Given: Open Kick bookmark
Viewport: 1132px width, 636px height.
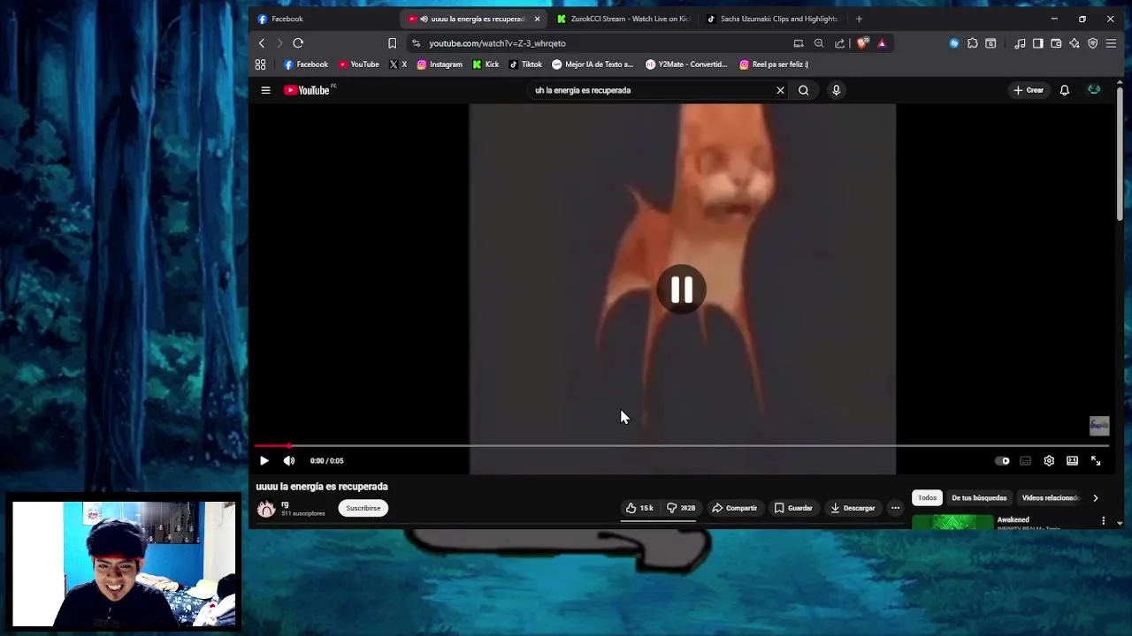Looking at the screenshot, I should 486,64.
